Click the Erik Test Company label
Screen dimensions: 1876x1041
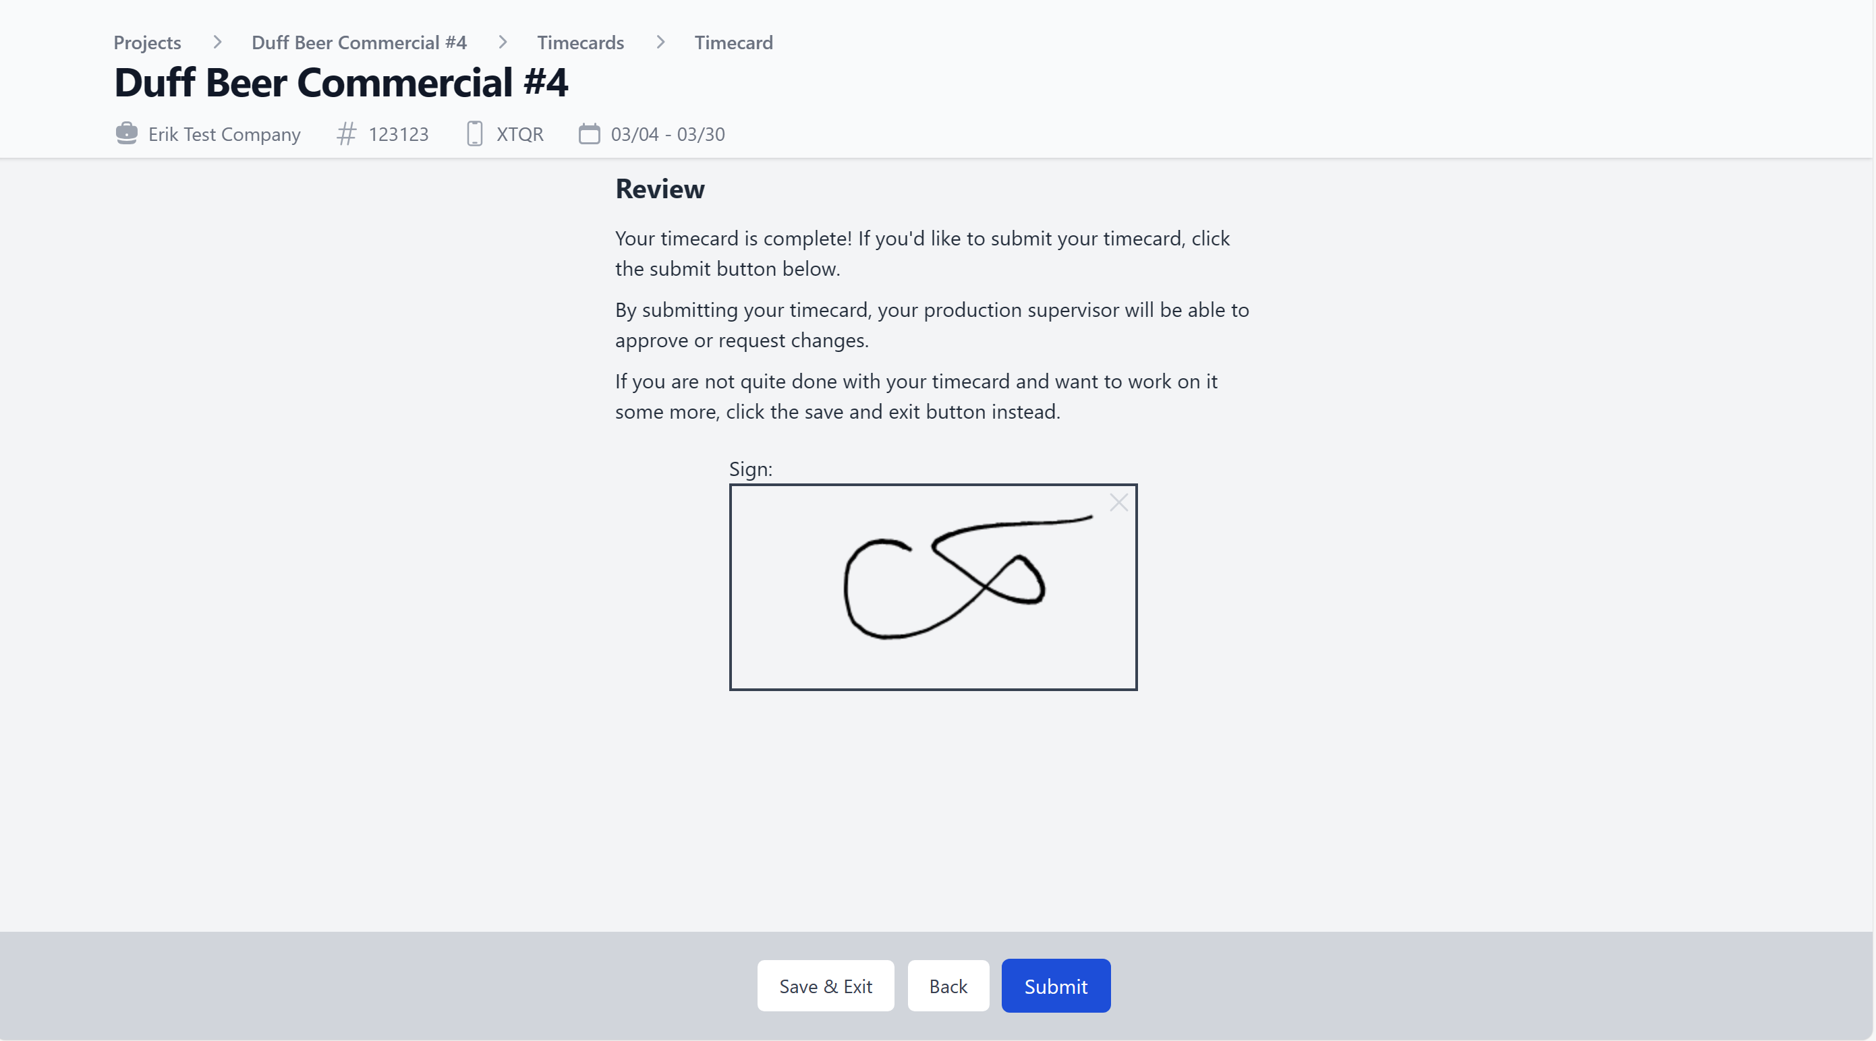(x=225, y=135)
